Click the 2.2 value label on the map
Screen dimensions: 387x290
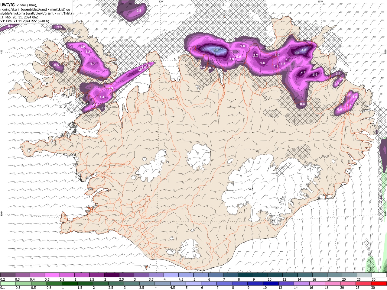pos(255,55)
